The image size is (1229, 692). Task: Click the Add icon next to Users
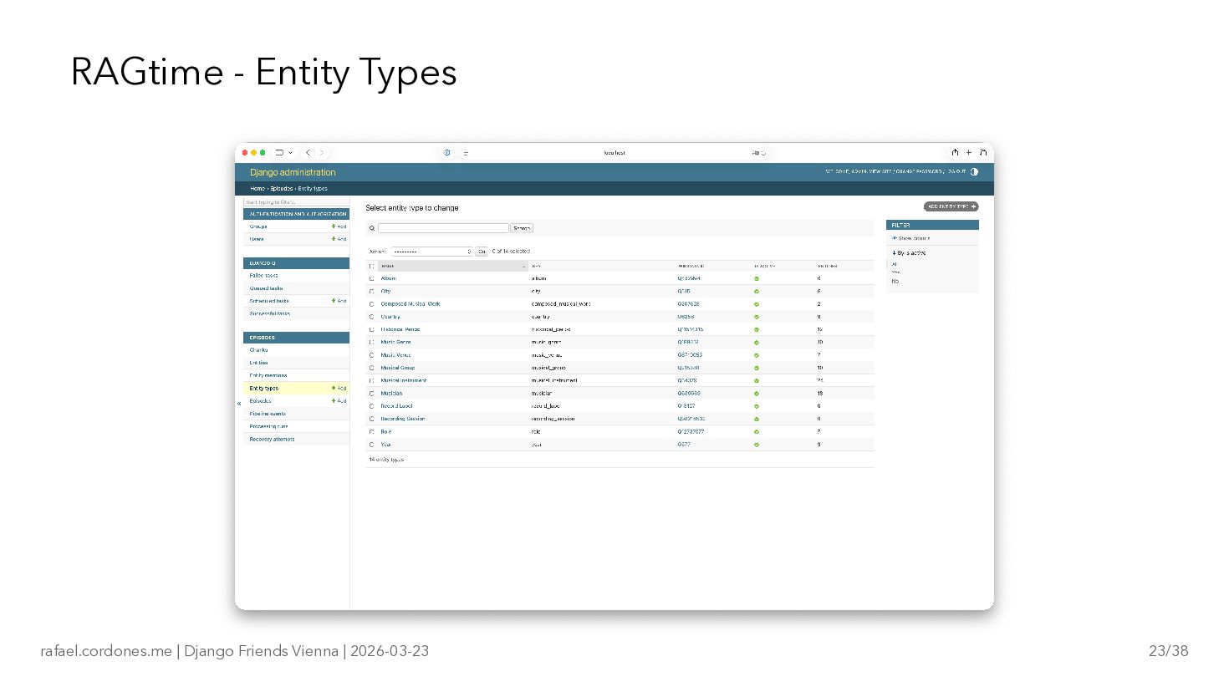339,239
